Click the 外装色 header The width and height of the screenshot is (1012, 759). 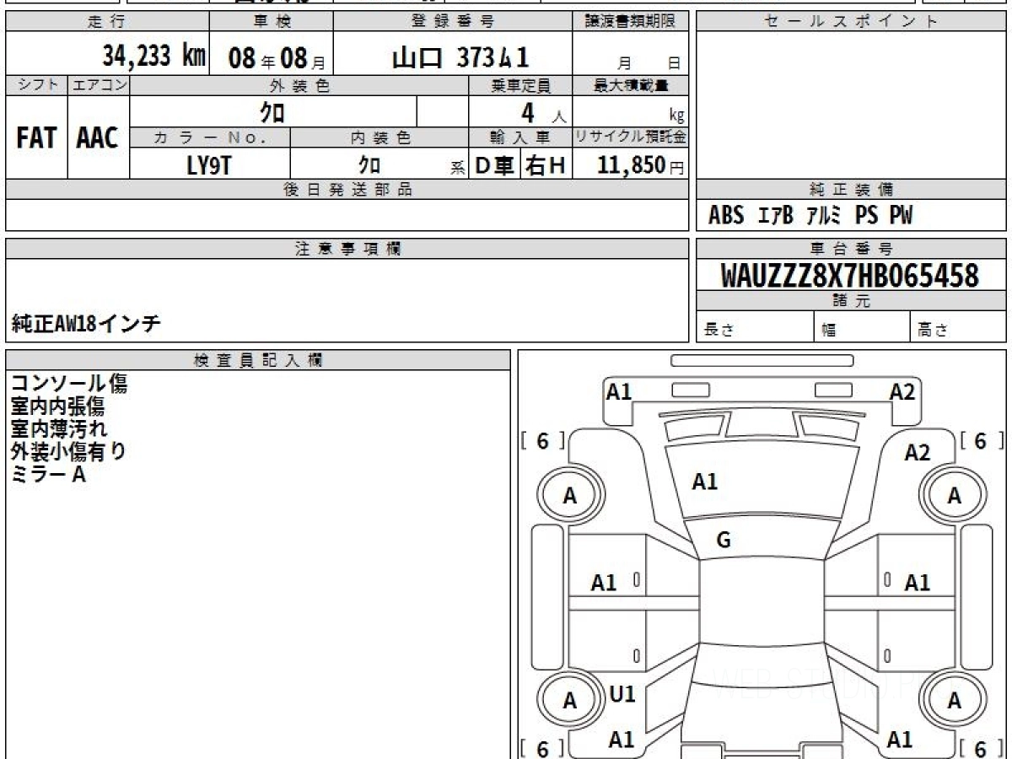299,85
